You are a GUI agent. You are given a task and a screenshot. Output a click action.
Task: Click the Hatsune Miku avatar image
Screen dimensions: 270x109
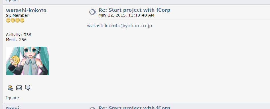(x=27, y=61)
